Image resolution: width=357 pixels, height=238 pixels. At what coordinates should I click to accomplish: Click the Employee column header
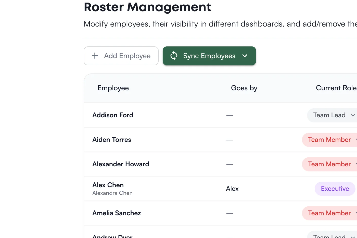113,88
